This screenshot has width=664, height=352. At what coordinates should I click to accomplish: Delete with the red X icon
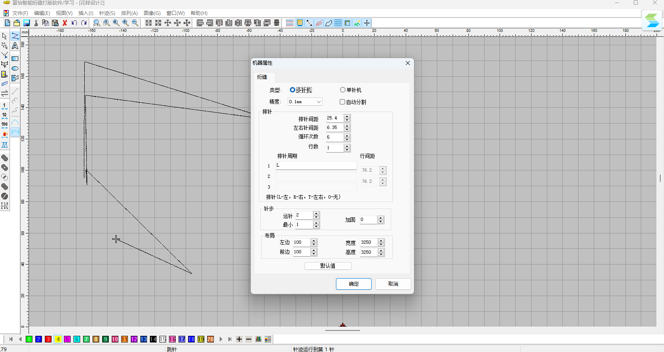(x=65, y=23)
